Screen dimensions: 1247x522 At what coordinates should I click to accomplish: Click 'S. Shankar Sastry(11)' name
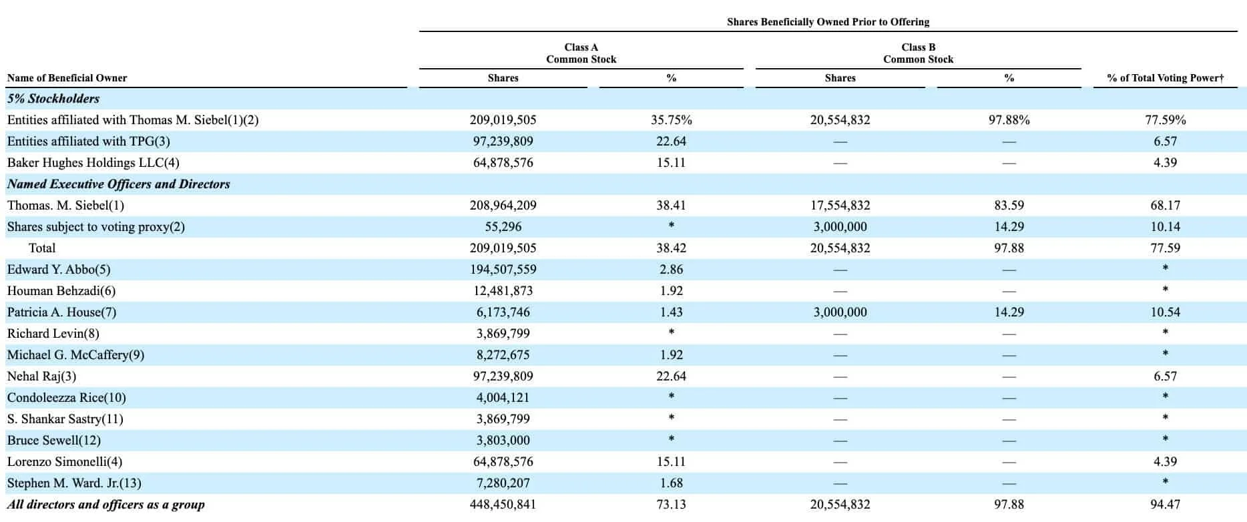tap(65, 419)
